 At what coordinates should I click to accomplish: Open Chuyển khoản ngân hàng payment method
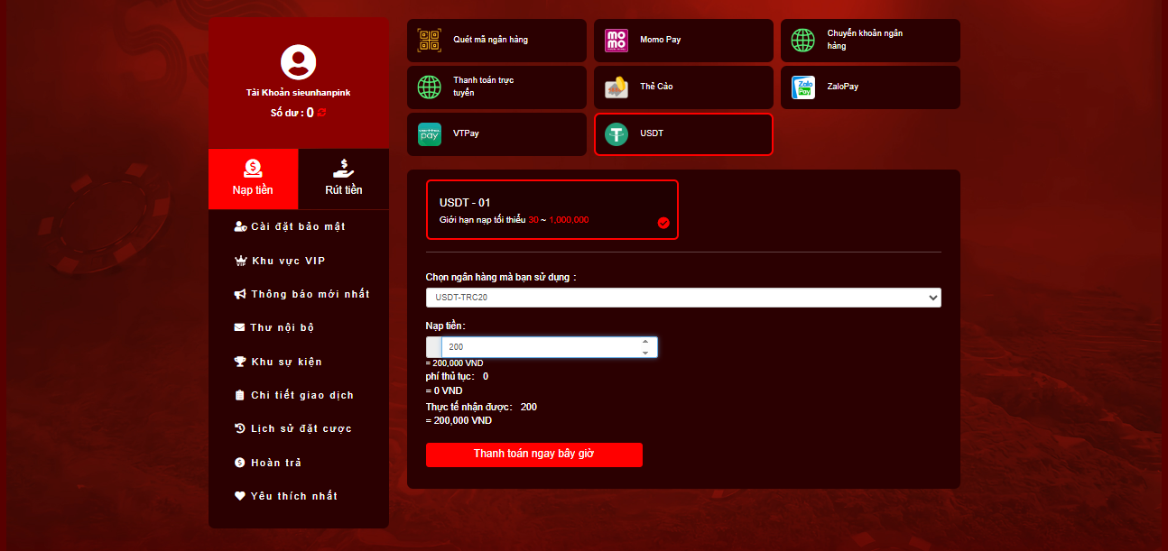tap(869, 40)
